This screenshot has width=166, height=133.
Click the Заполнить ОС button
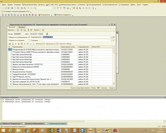pos(40,44)
